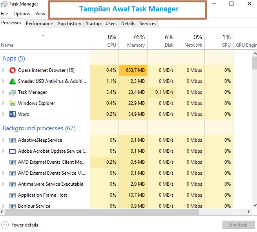Image resolution: width=257 pixels, height=232 pixels.
Task: Click the vertical scrollbar up arrow
Action: pos(255,53)
